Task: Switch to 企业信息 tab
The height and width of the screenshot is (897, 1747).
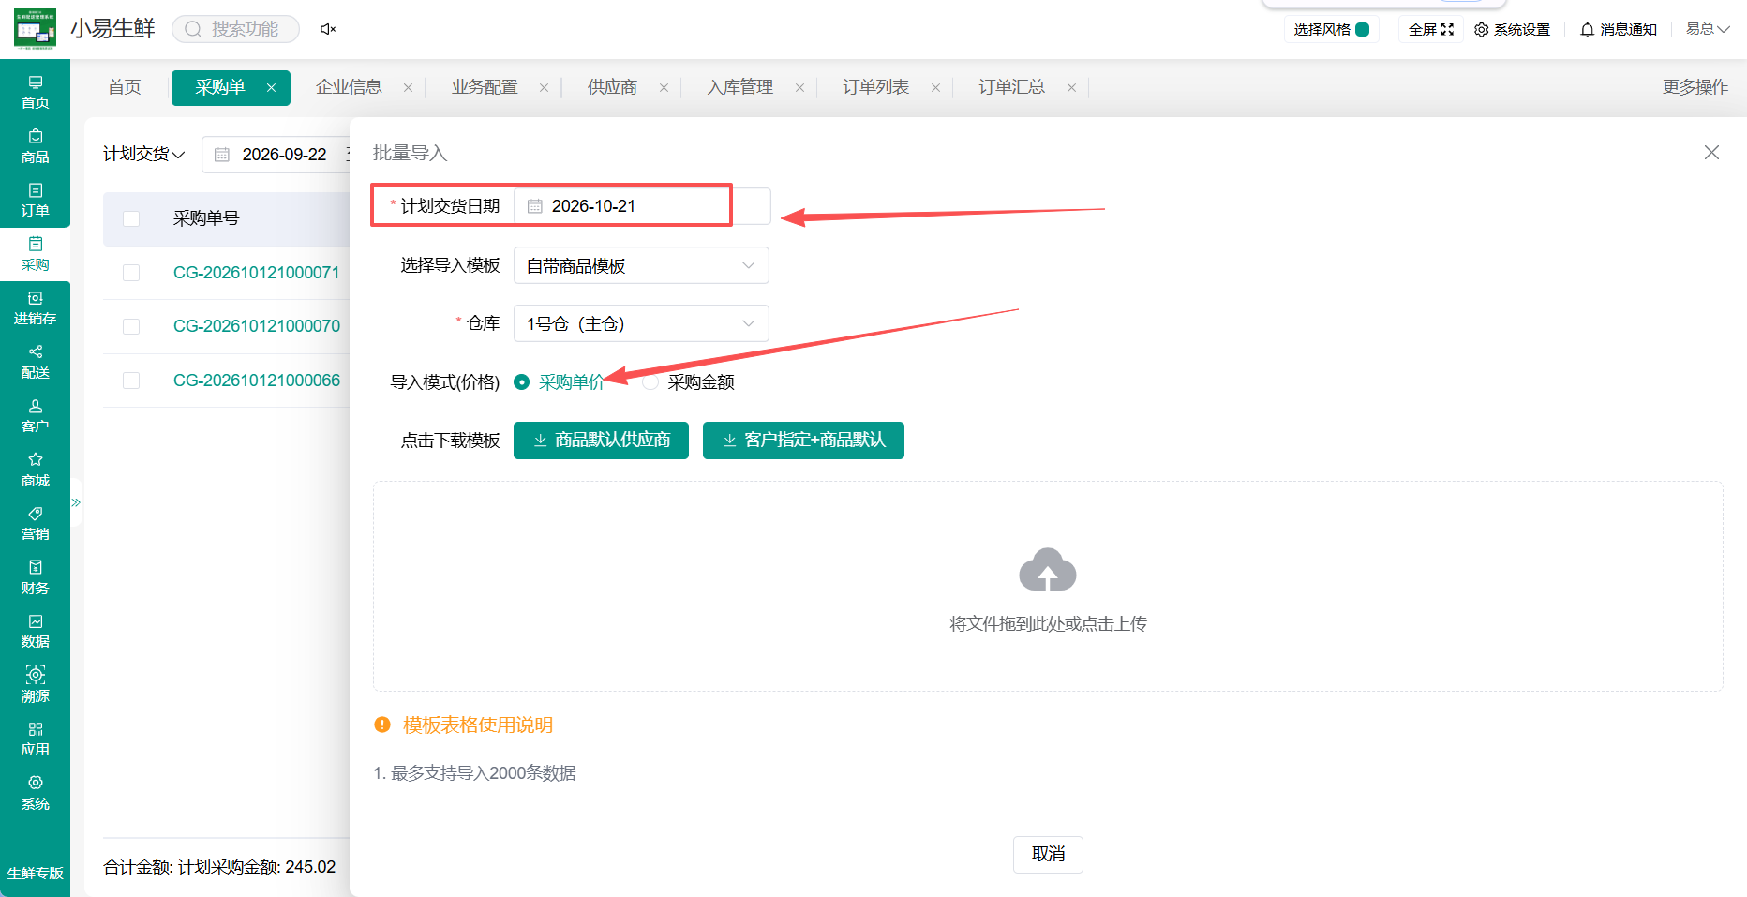Action: coord(350,87)
